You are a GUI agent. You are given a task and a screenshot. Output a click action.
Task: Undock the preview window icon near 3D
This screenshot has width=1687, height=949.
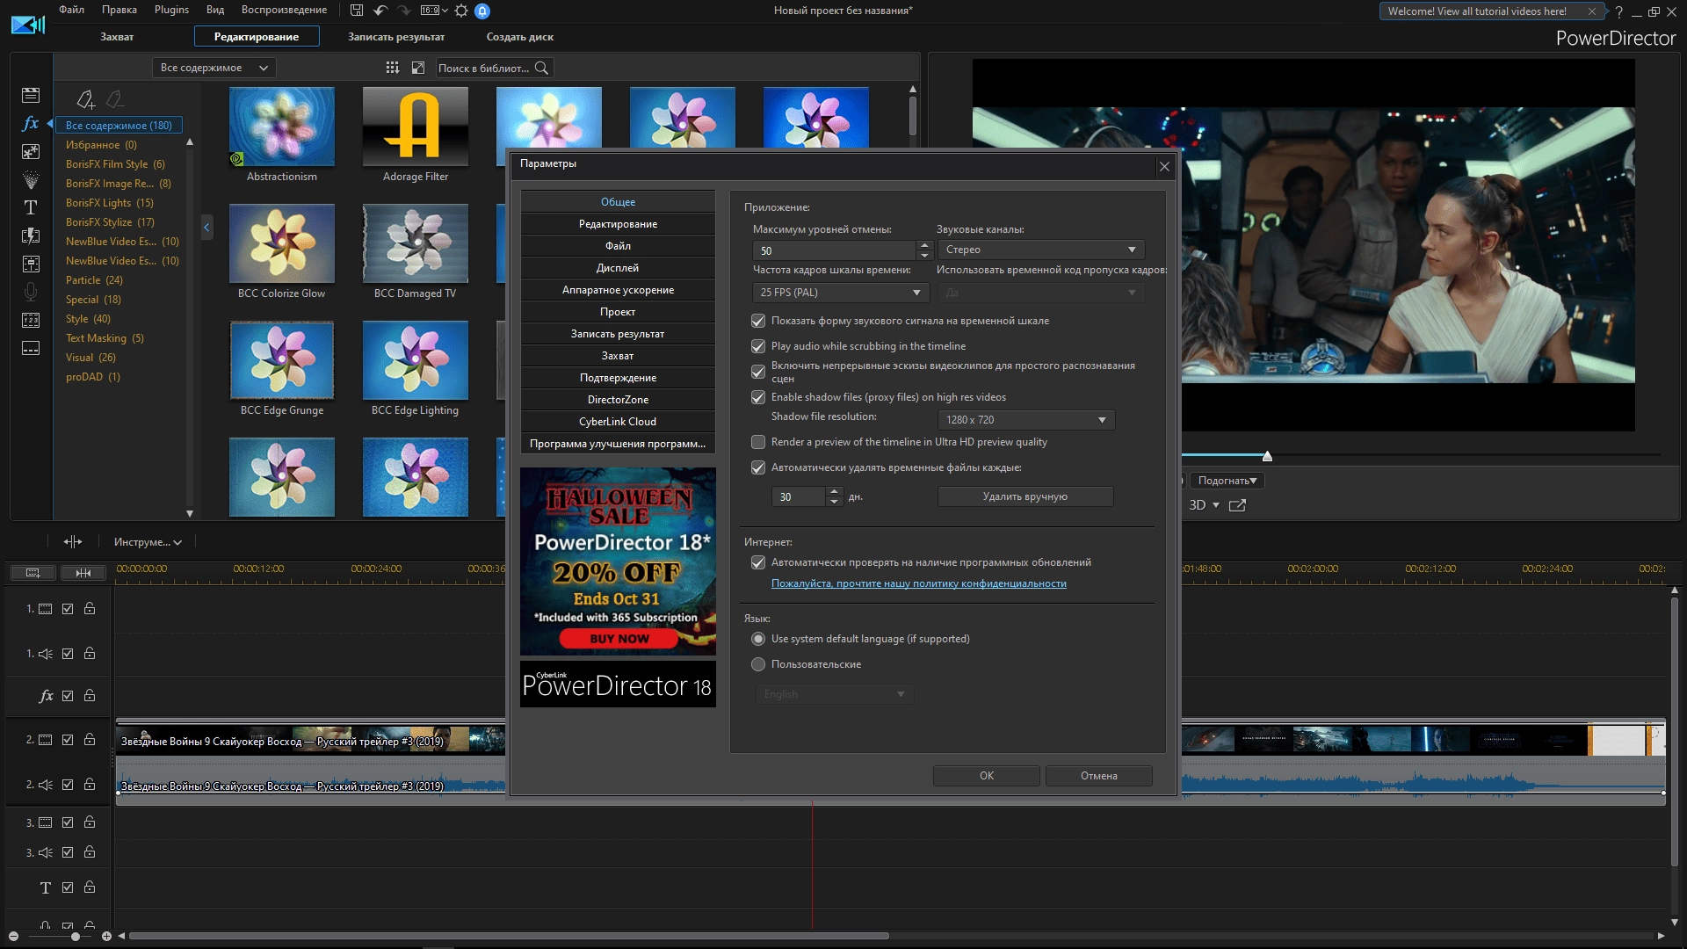click(1237, 505)
